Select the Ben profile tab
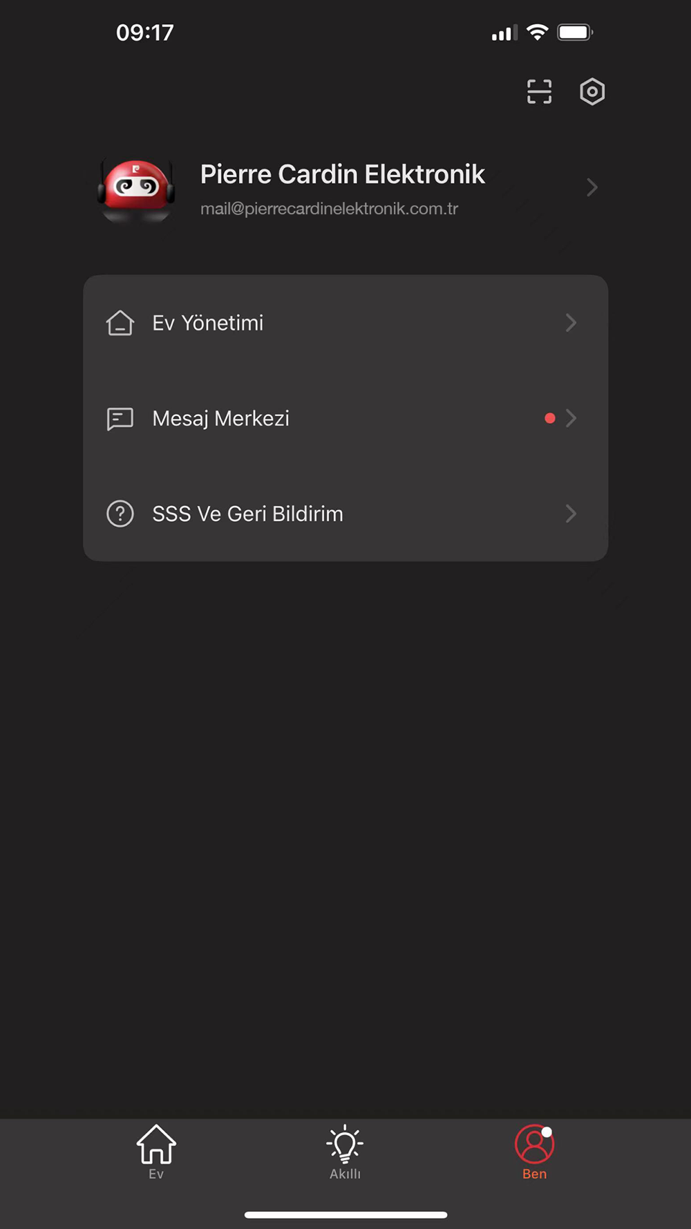This screenshot has height=1229, width=691. coord(534,1152)
